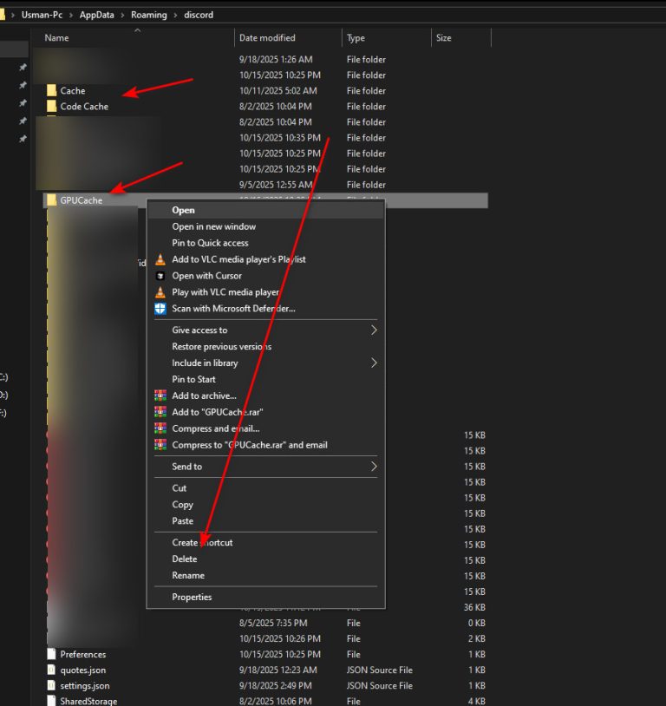Click the settings.json file icon
The height and width of the screenshot is (706, 666).
(51, 686)
